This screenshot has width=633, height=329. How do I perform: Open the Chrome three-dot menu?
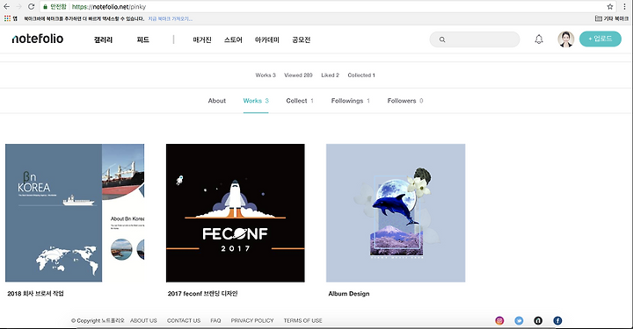624,6
